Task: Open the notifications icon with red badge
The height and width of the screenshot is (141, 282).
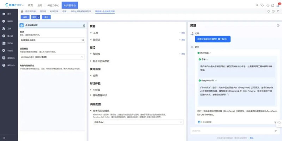Action: tap(278, 5)
